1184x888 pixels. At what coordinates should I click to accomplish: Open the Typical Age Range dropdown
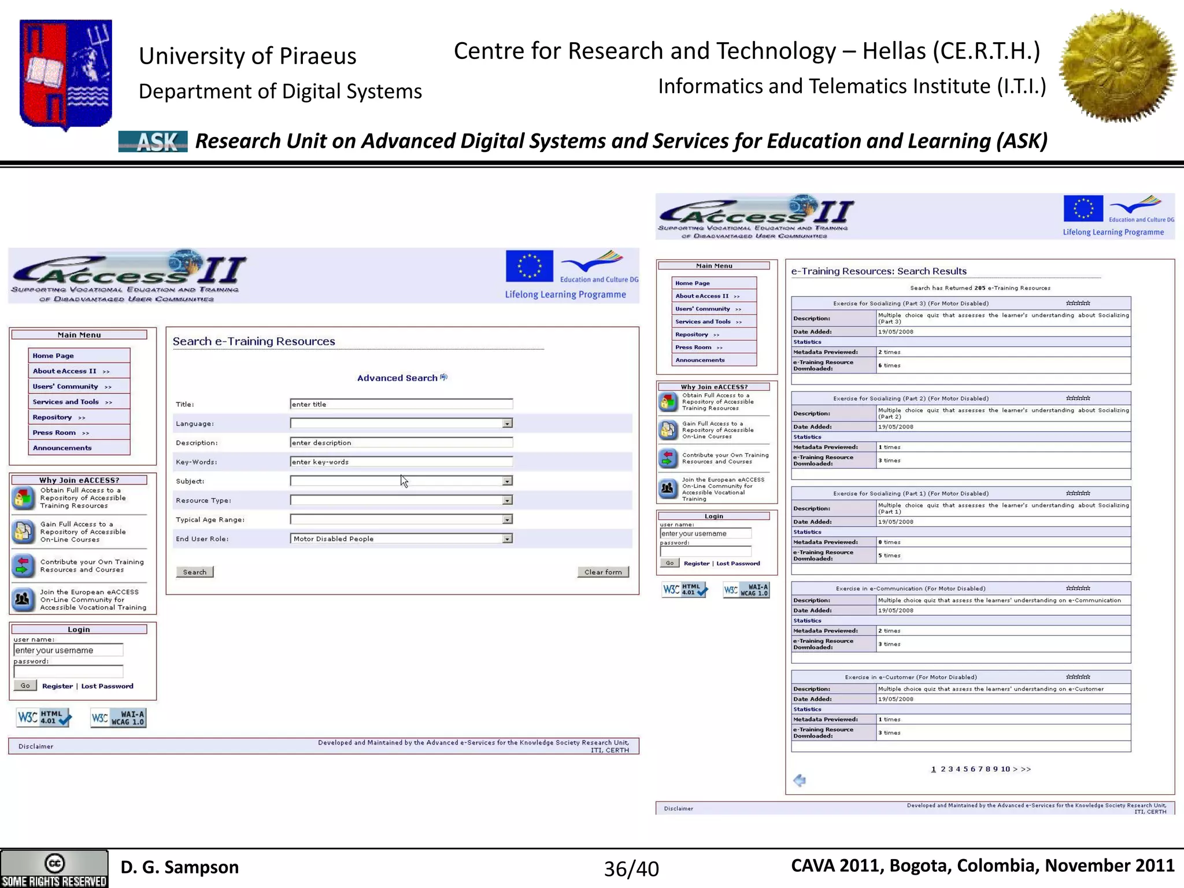[507, 520]
